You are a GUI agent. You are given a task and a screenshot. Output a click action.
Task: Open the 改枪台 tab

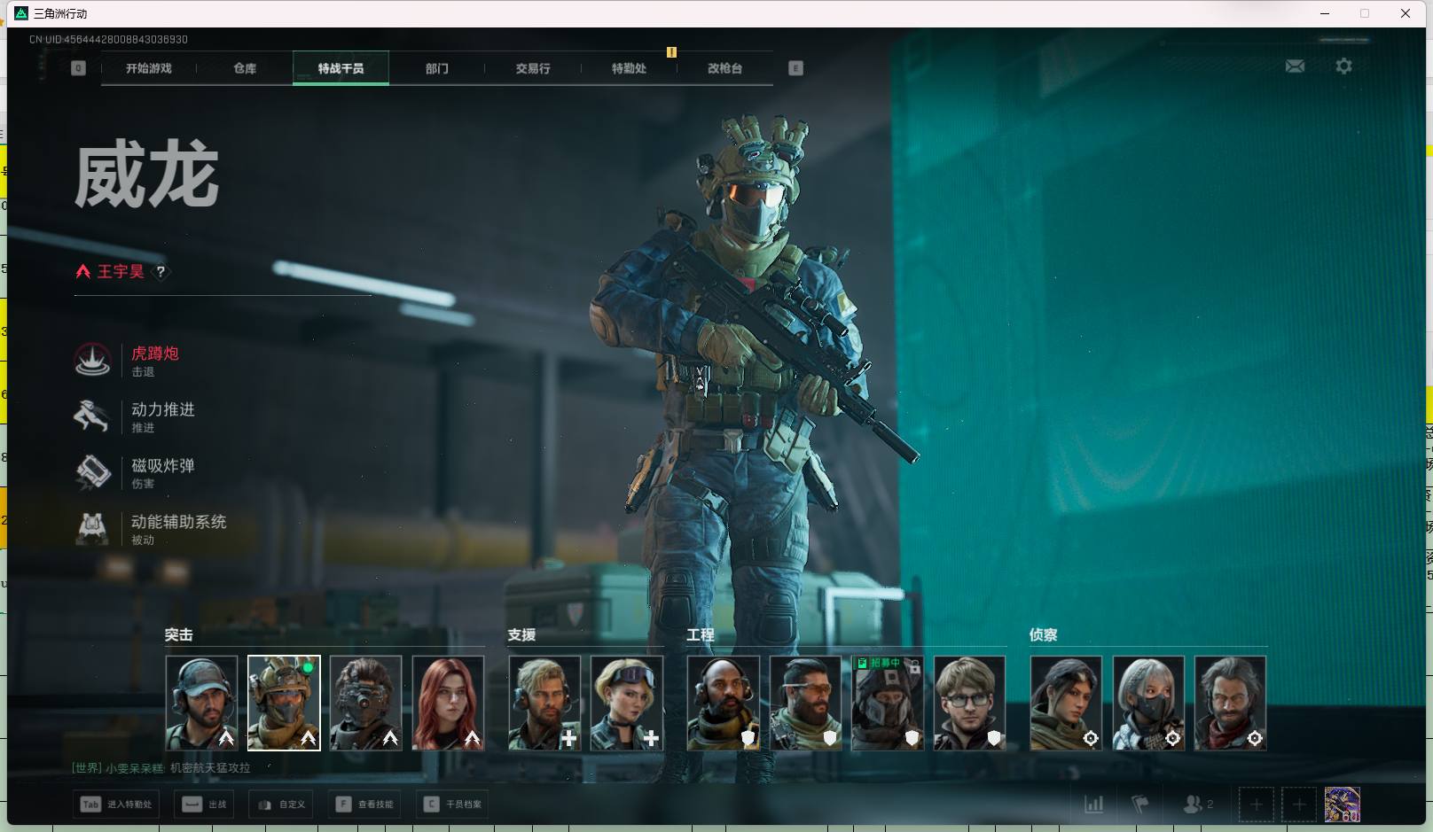[x=724, y=68]
